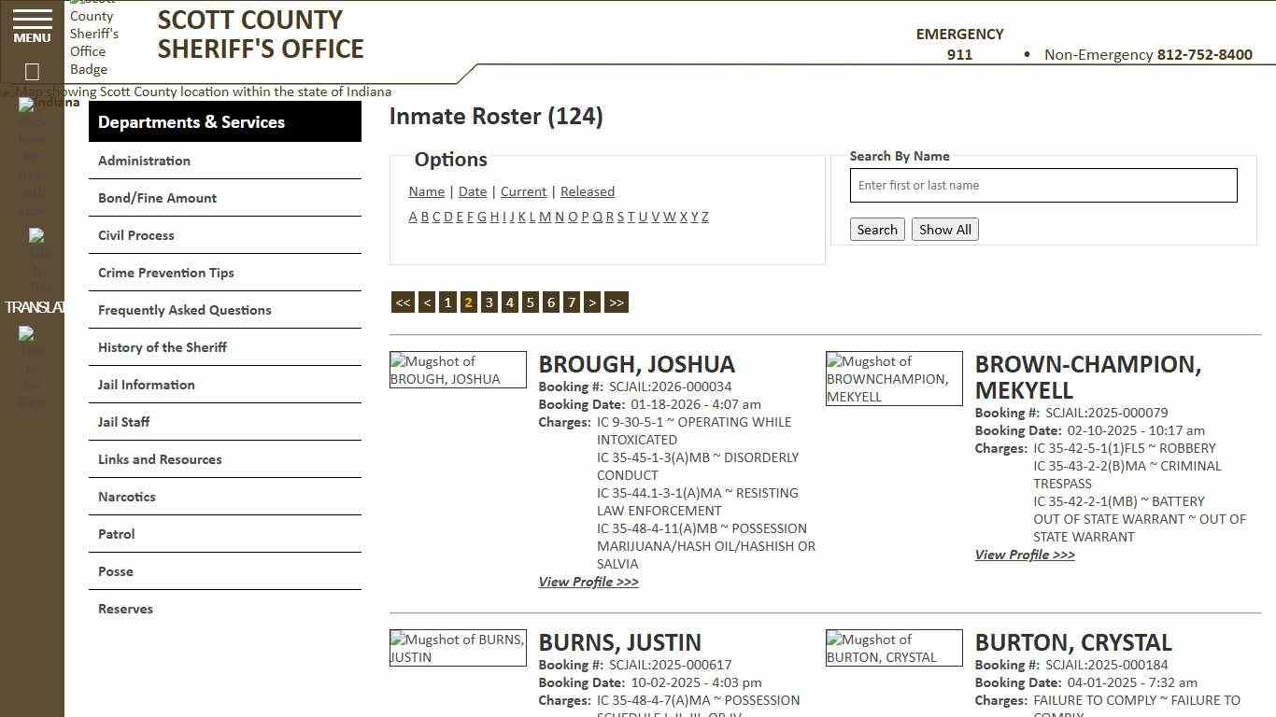Image resolution: width=1276 pixels, height=717 pixels.
Task: Open the Jail Information menu item
Action: tap(147, 384)
